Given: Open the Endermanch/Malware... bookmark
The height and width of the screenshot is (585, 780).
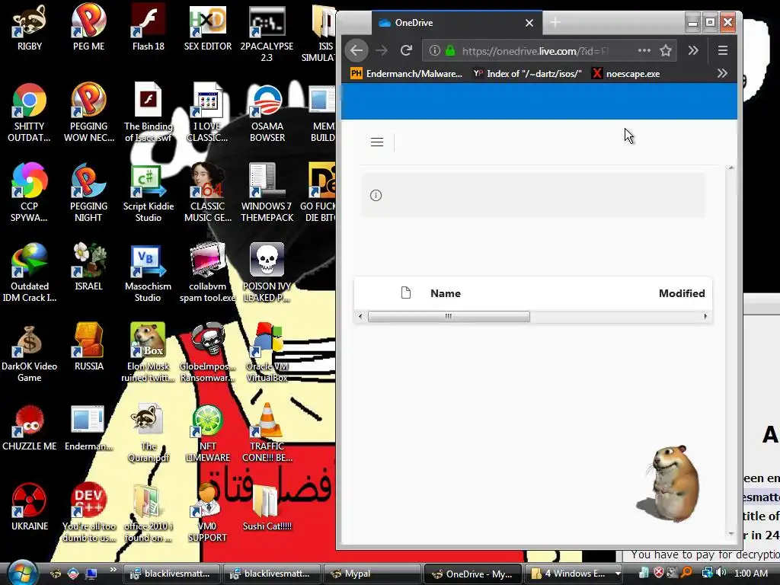Looking at the screenshot, I should (407, 74).
